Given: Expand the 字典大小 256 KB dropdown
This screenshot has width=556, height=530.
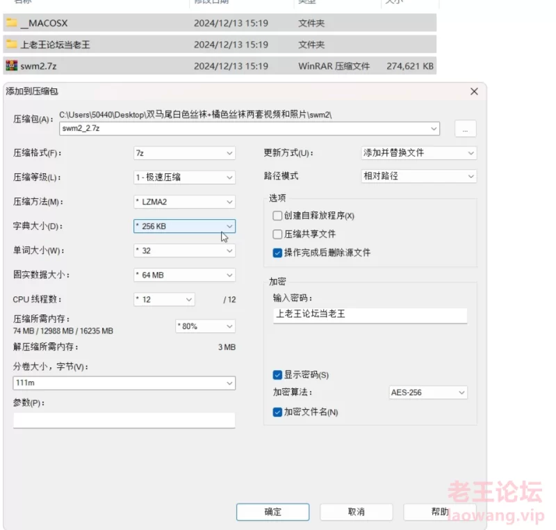Looking at the screenshot, I should point(184,226).
